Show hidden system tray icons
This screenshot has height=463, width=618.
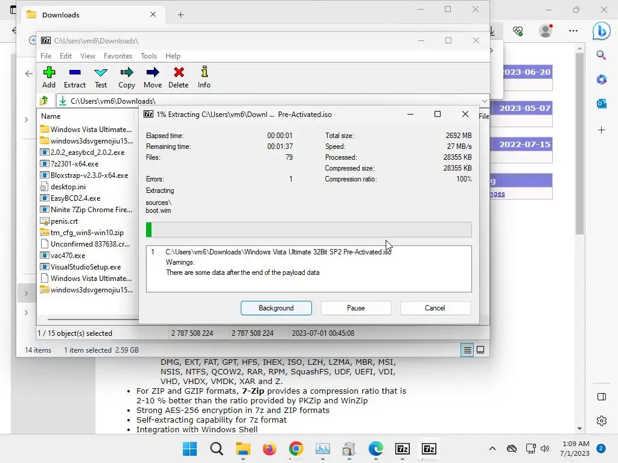click(492, 449)
